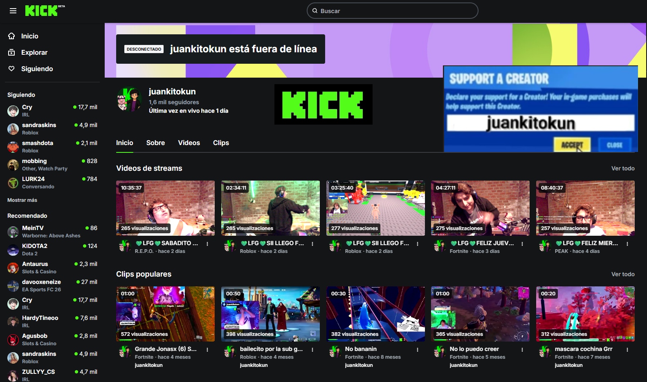Open the hamburger menu in header
Viewport: 647px width, 382px height.
[x=13, y=11]
